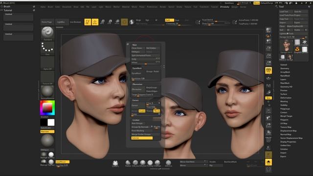Screen dimensions: 313x176
Task: Toggle the Alternate button
Action: pyautogui.click(x=47, y=132)
